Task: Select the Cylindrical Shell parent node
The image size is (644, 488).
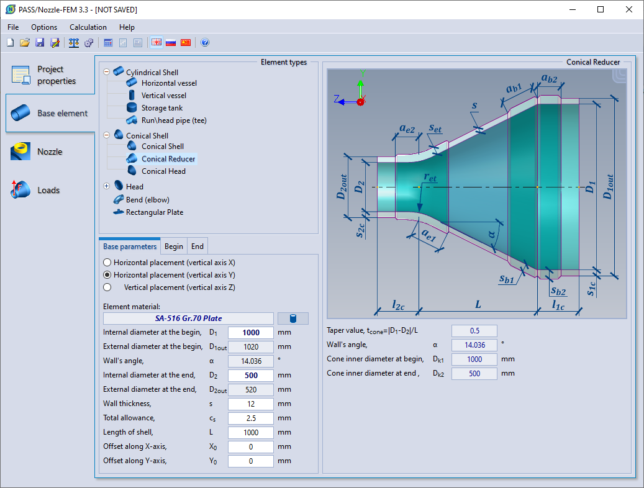Action: [x=152, y=72]
